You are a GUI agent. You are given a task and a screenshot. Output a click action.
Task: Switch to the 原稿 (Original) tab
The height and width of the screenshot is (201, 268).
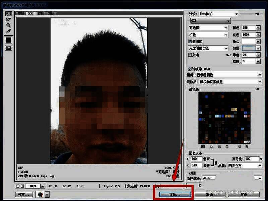click(x=21, y=14)
